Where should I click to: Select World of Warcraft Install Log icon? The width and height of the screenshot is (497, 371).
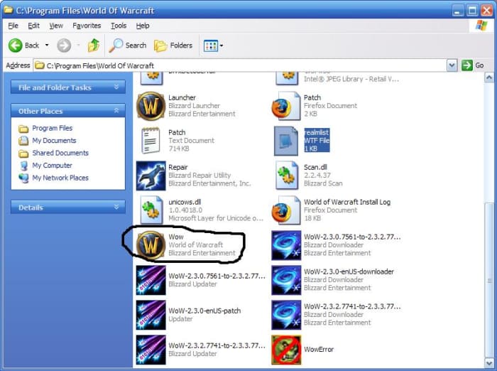point(286,210)
